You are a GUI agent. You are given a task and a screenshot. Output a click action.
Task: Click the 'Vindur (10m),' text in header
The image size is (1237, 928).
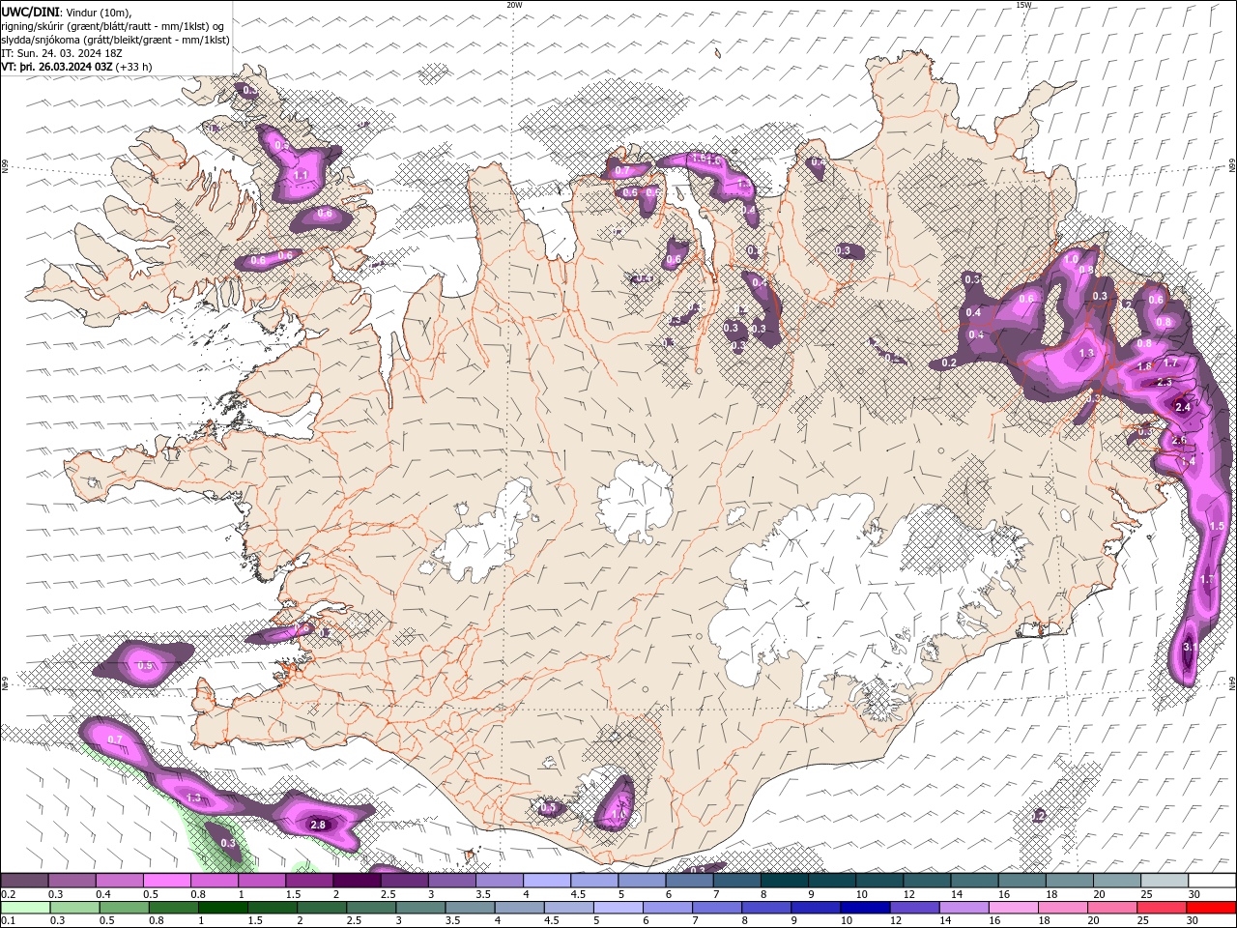[x=100, y=12]
